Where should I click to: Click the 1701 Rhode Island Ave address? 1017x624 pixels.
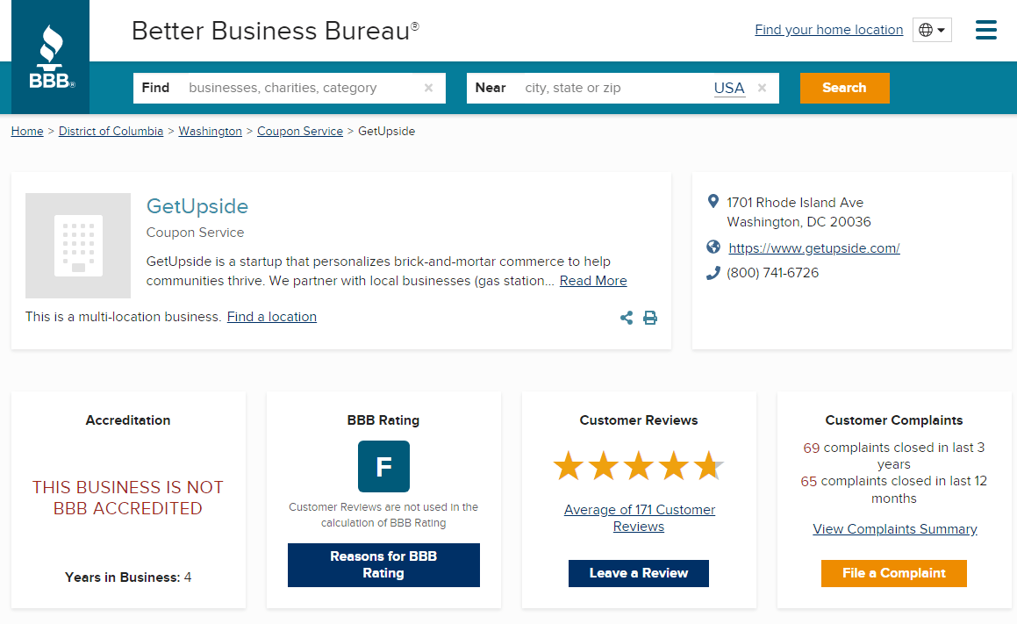pos(799,212)
